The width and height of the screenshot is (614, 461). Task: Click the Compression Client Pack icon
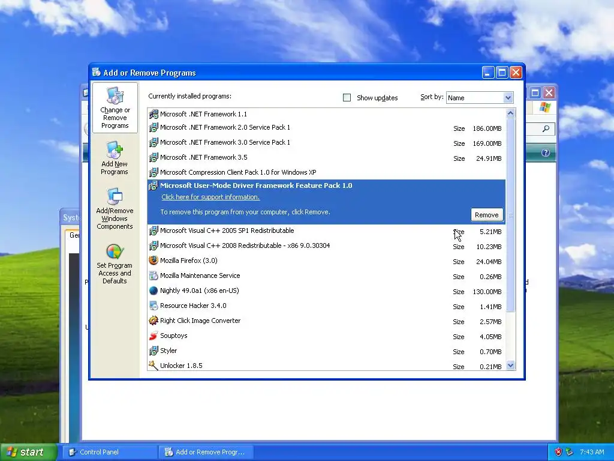(153, 172)
